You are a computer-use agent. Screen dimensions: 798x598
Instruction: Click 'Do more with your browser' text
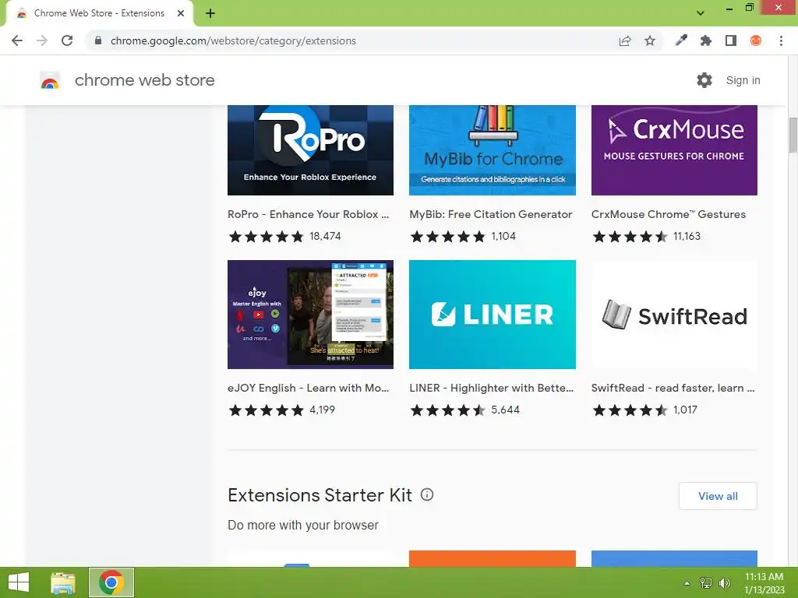tap(303, 525)
